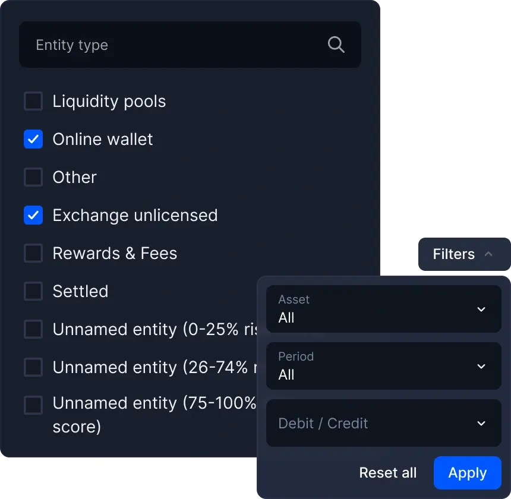Tick the Other entity checkbox

pyautogui.click(x=33, y=177)
